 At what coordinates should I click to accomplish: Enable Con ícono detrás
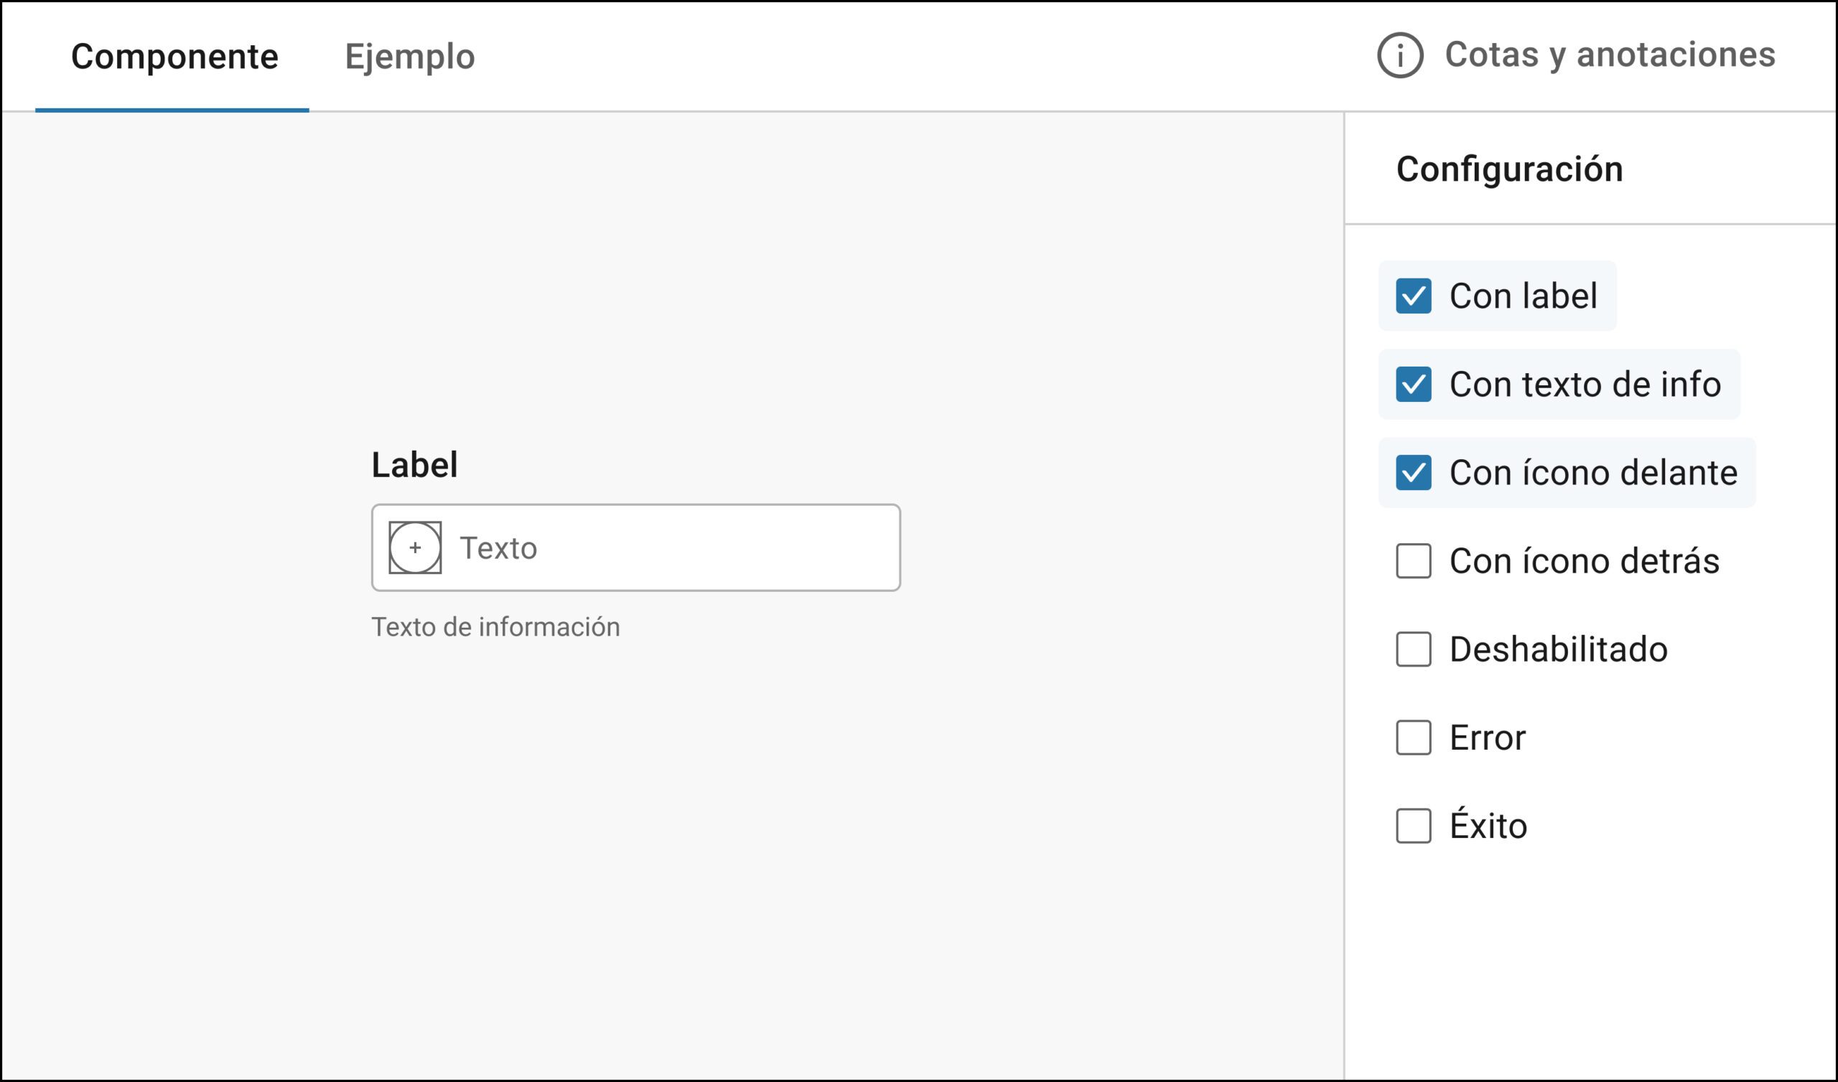coord(1415,561)
